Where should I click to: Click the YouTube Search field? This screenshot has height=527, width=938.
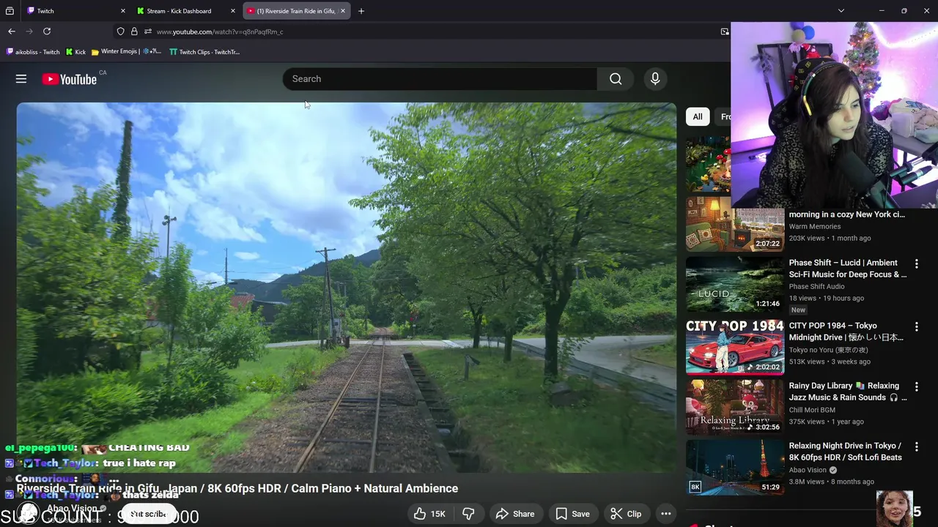coord(440,79)
